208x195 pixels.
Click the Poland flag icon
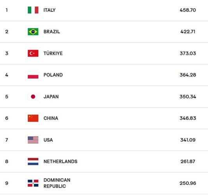coord(33,75)
